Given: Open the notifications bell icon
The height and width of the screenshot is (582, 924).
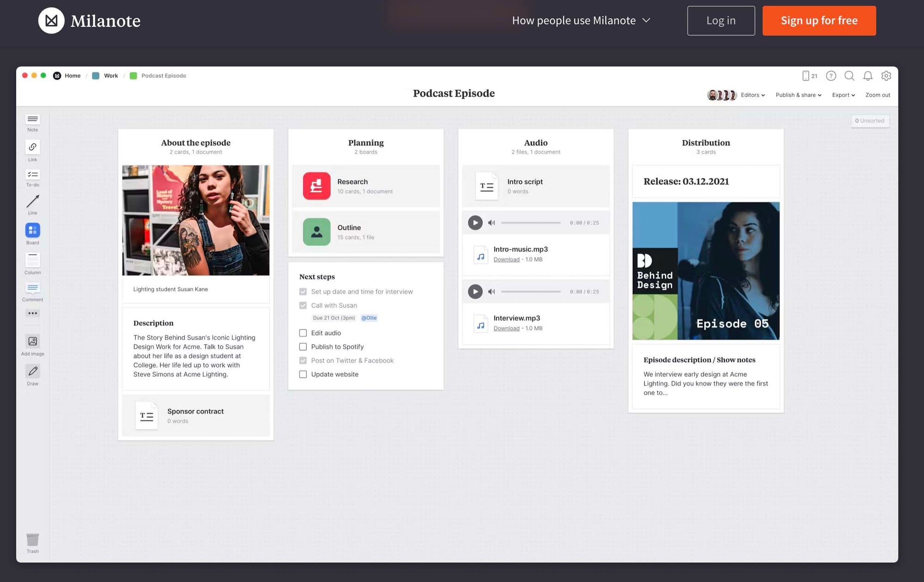Looking at the screenshot, I should coord(868,76).
